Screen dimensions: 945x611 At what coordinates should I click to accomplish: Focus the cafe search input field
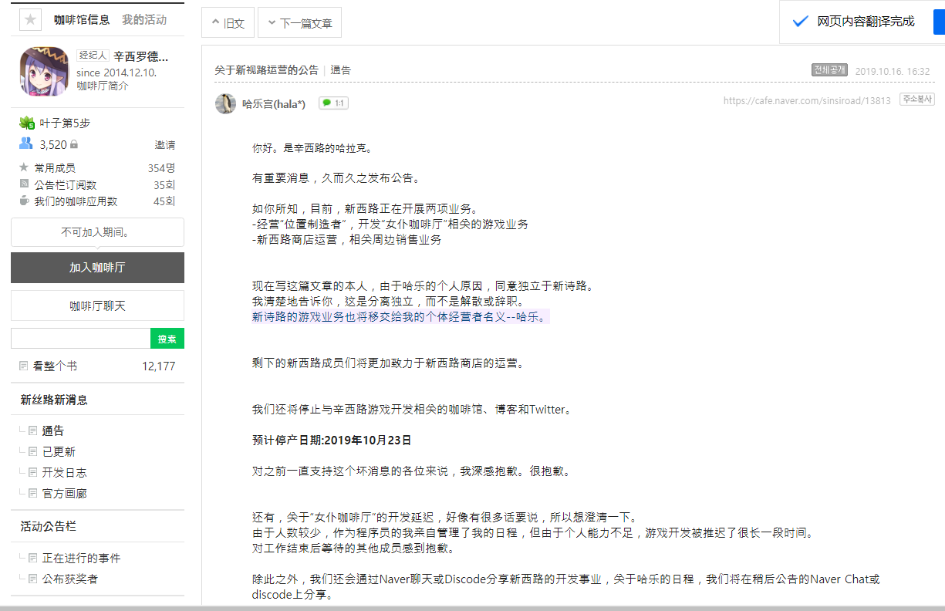pyautogui.click(x=80, y=339)
